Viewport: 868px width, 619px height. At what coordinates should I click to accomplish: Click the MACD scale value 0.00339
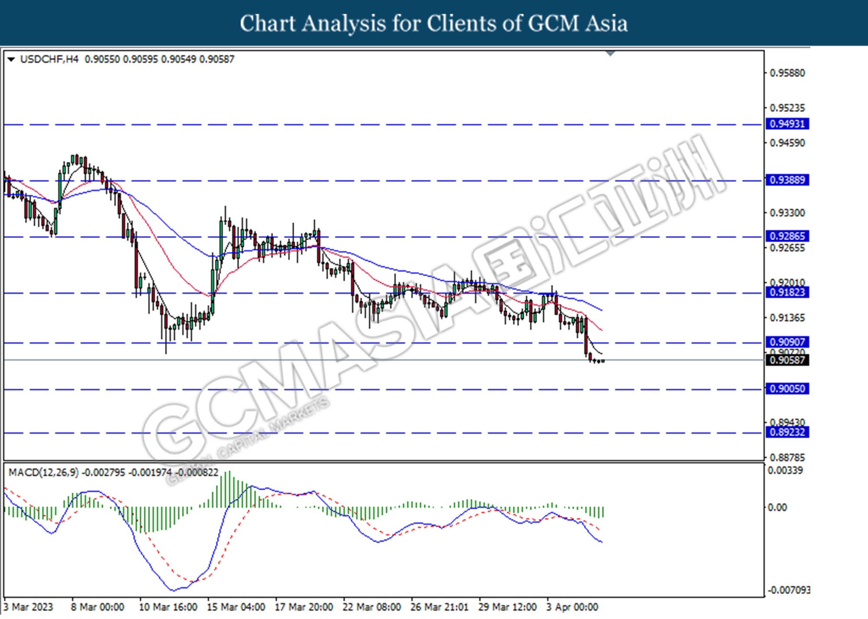(785, 470)
